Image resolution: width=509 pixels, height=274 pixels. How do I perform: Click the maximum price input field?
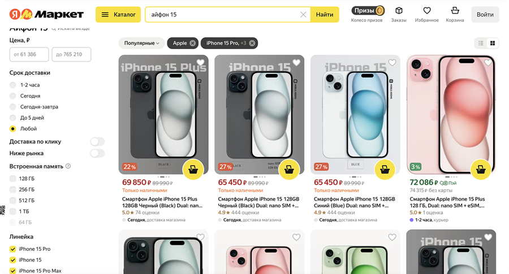[71, 54]
